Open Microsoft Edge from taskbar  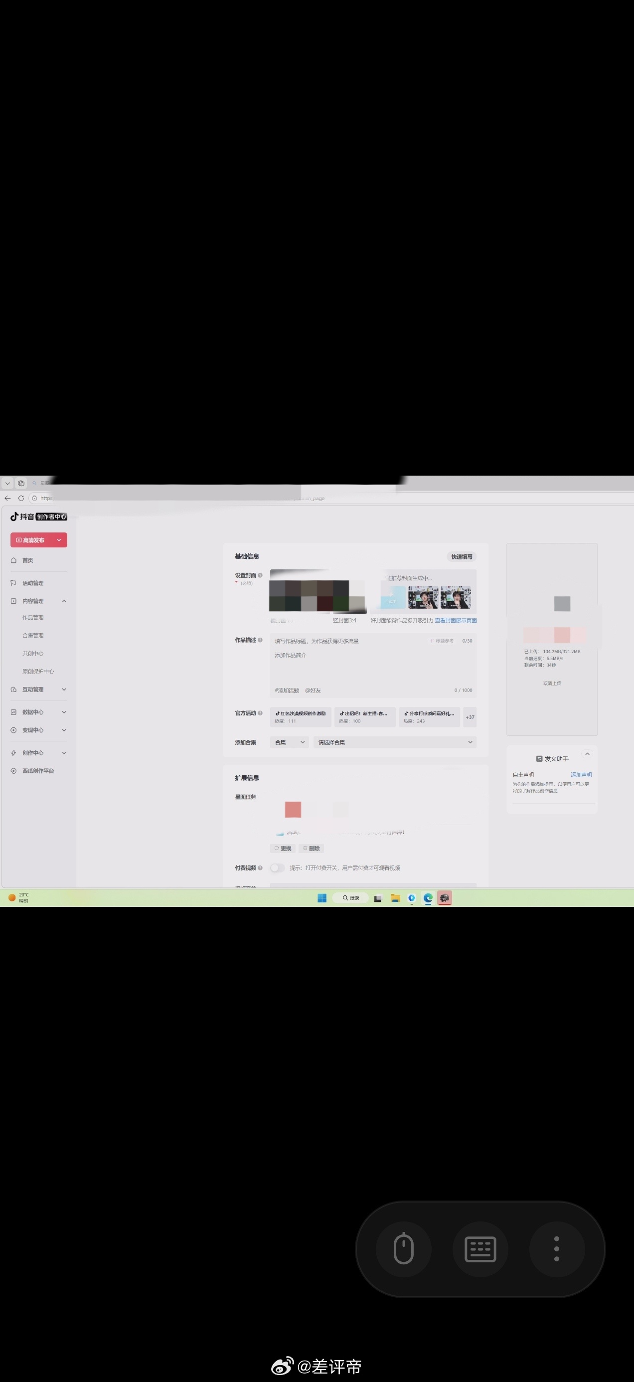(x=428, y=898)
